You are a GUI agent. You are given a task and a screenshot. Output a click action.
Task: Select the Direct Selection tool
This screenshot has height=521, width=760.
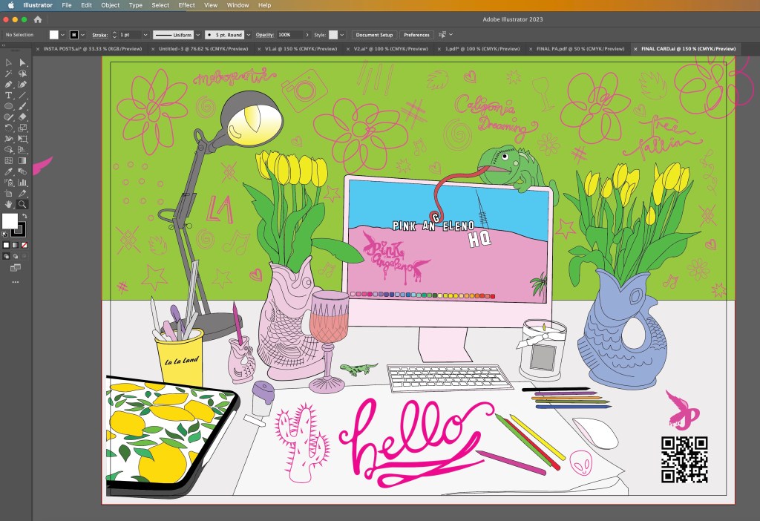(23, 63)
